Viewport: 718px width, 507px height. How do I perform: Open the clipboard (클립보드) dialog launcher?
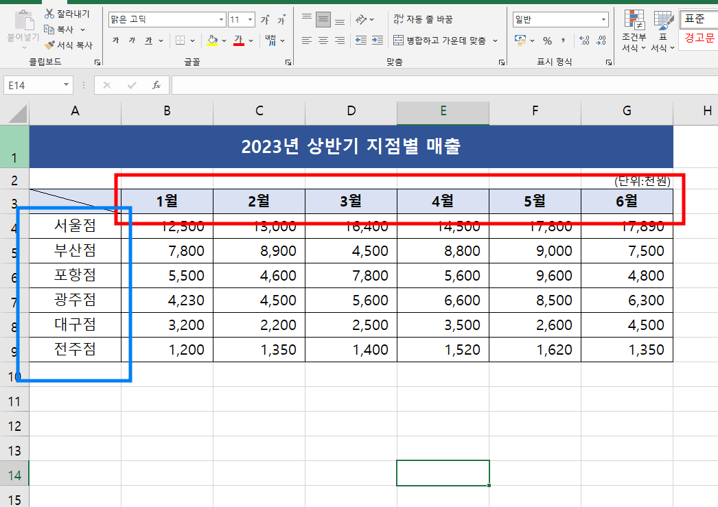click(x=97, y=62)
